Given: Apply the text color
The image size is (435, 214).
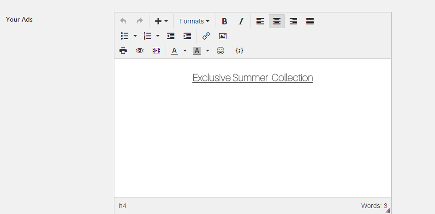Looking at the screenshot, I should pos(174,51).
